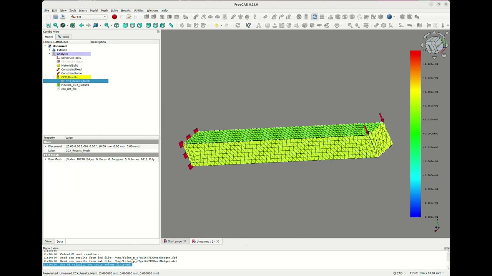This screenshot has height=276, width=492.
Task: Expand the Extrude tree node
Action: click(x=49, y=50)
